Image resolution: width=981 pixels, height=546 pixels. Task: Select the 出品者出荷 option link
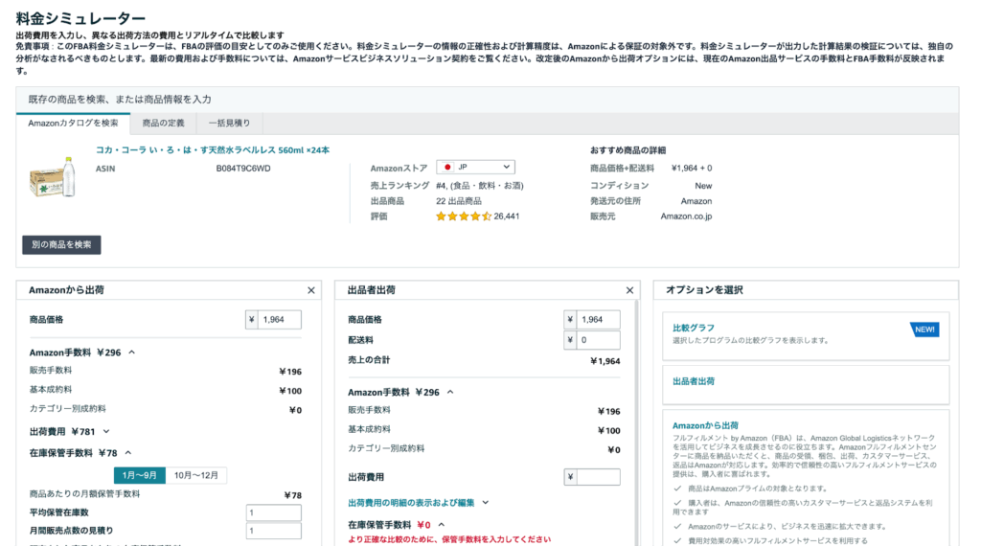[694, 381]
